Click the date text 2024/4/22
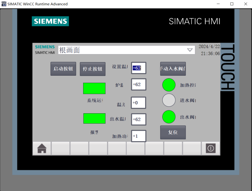Screen dimensions: 252x191 [209, 47]
